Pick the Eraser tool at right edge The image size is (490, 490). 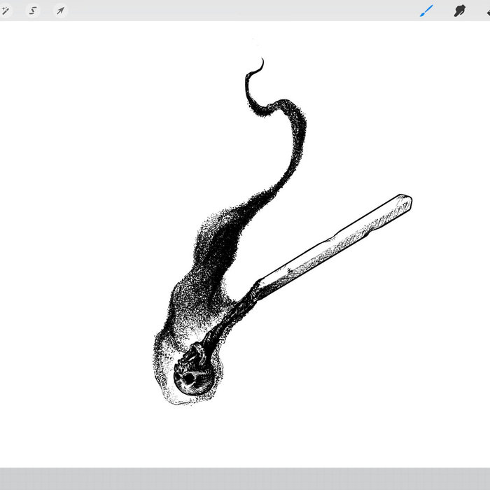click(x=486, y=10)
